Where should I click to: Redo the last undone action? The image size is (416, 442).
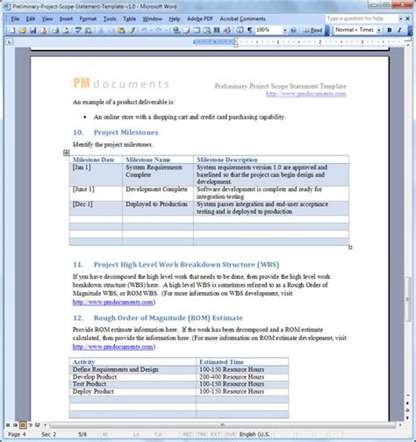pos(159,30)
